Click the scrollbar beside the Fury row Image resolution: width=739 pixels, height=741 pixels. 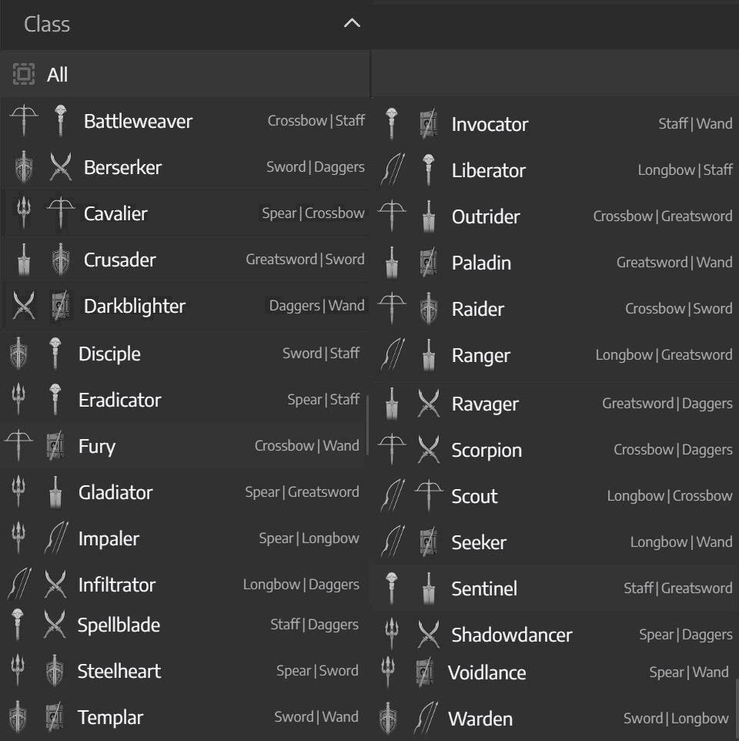click(367, 425)
